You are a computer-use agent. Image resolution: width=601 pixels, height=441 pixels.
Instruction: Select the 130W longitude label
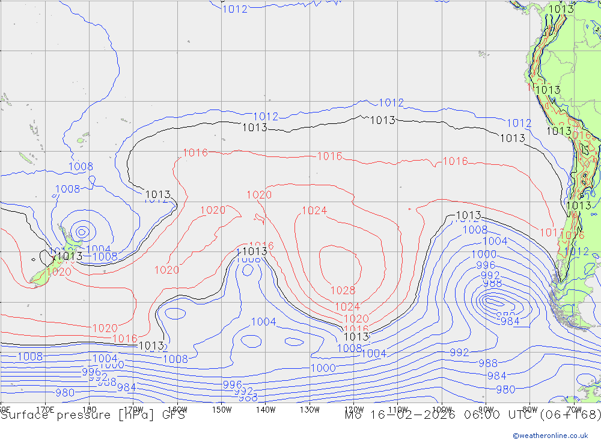pyautogui.click(x=310, y=410)
